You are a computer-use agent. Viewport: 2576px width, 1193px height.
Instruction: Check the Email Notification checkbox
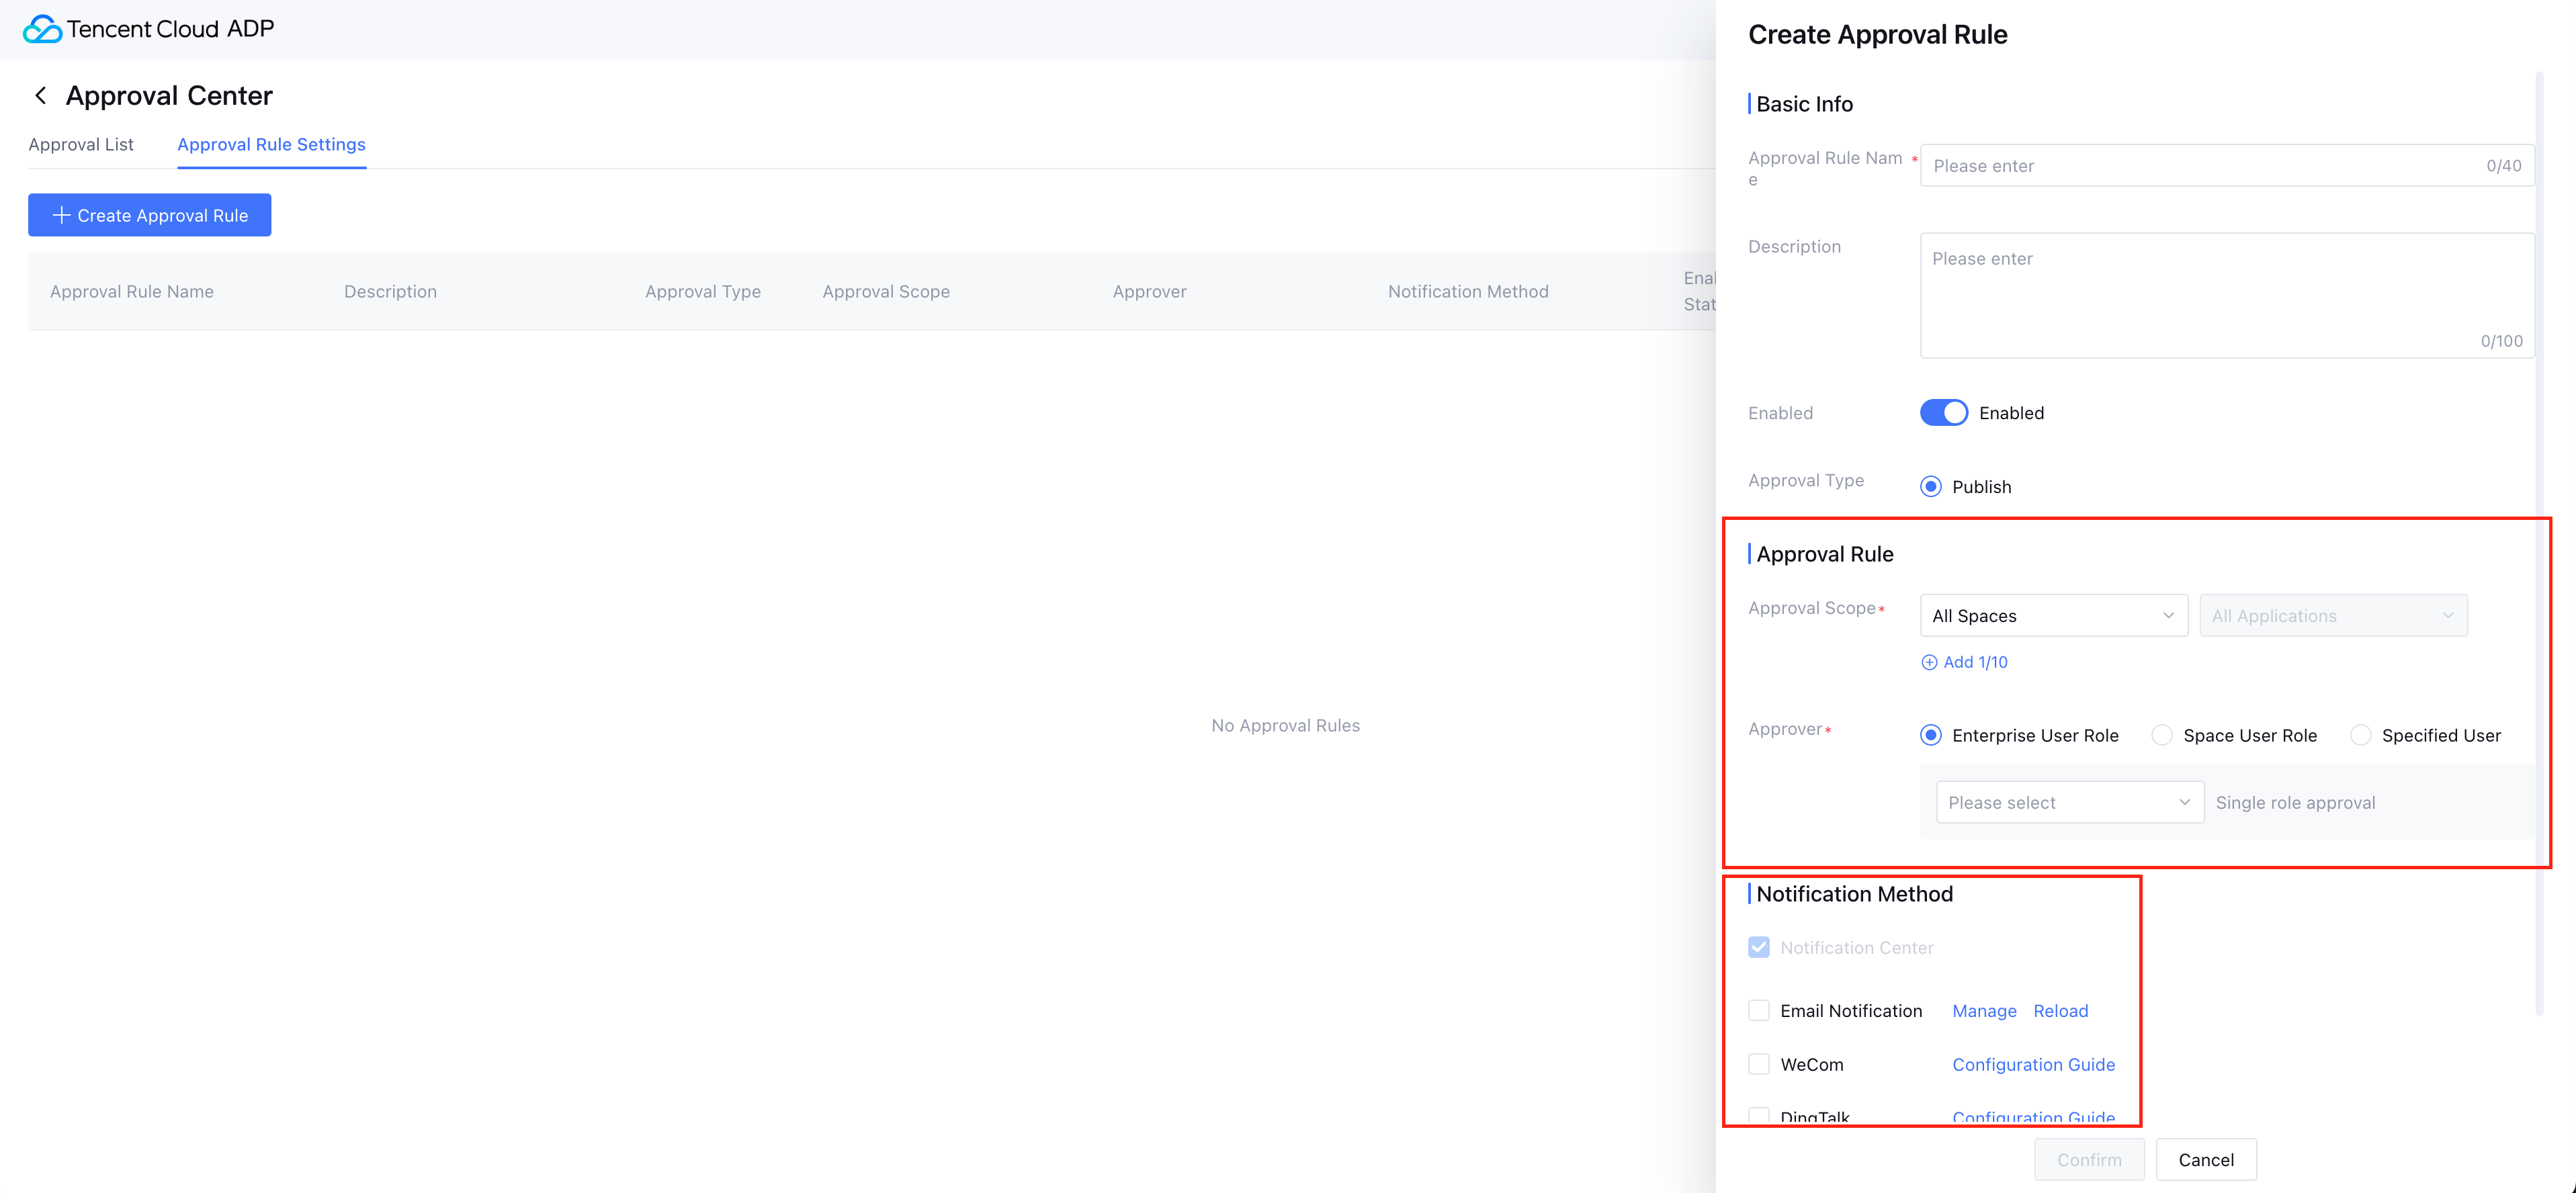(1759, 1010)
